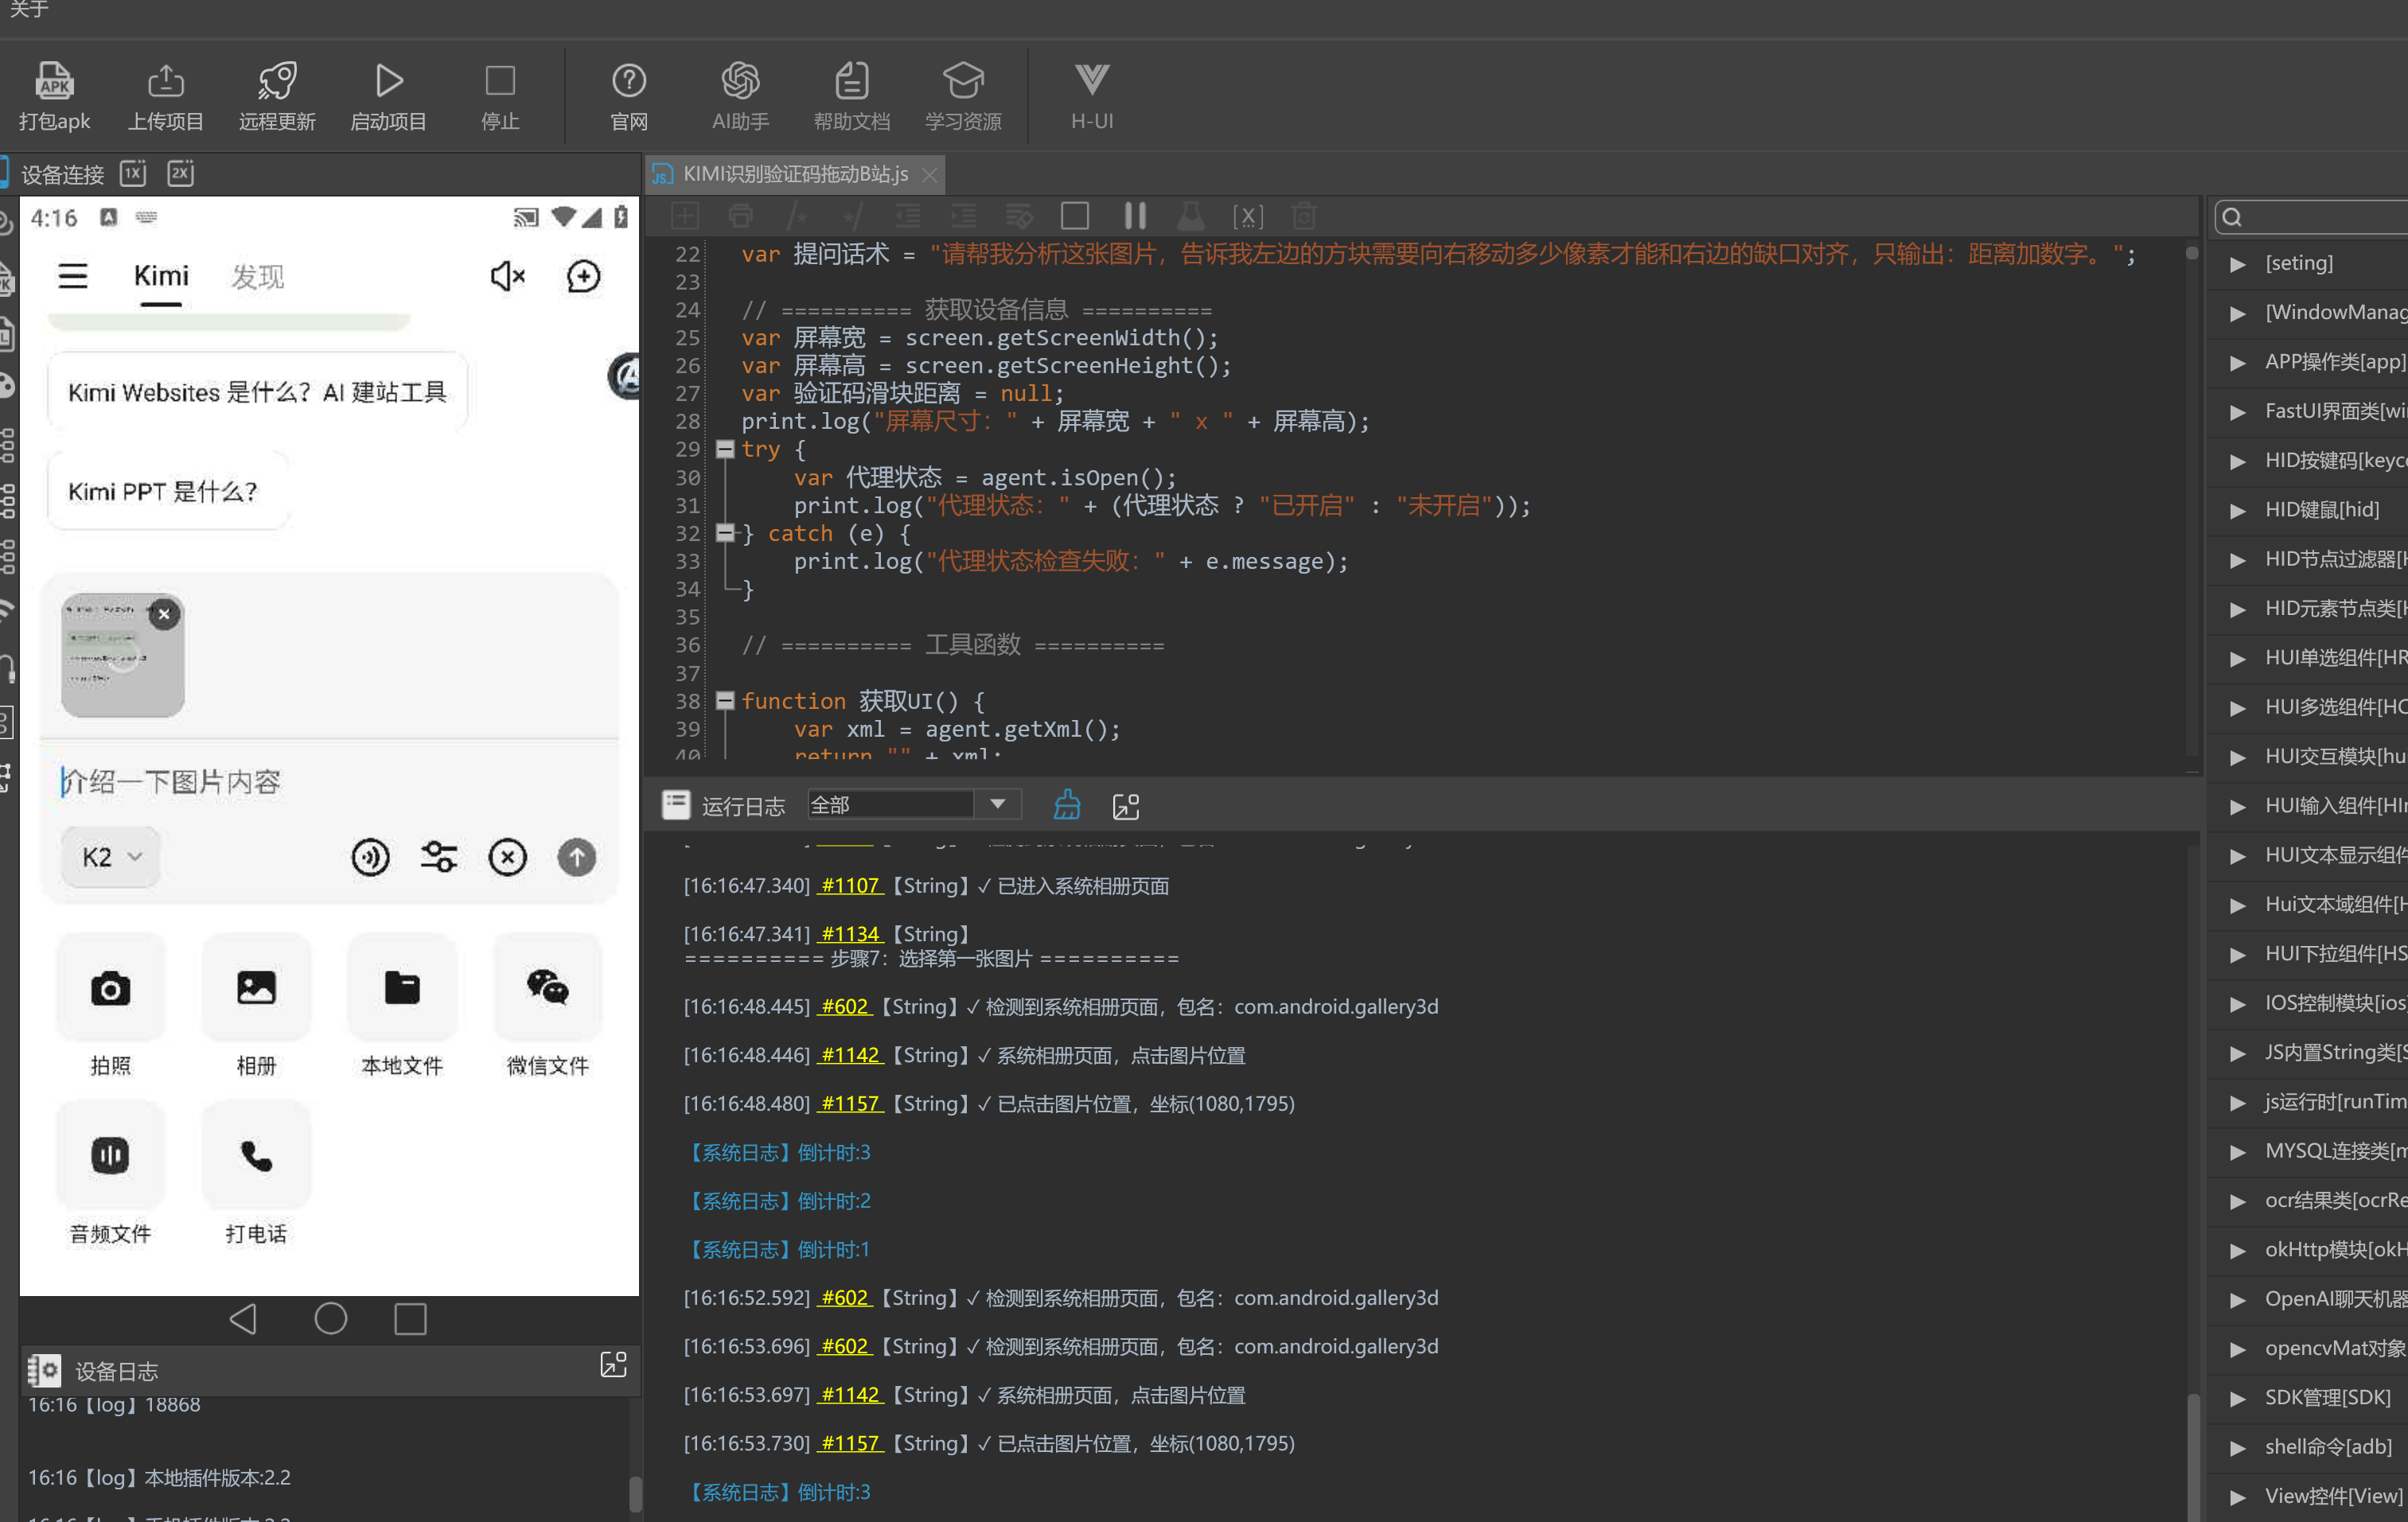Collapse the try block at line 29
Screen dimensions: 2408x1522
[x=725, y=449]
